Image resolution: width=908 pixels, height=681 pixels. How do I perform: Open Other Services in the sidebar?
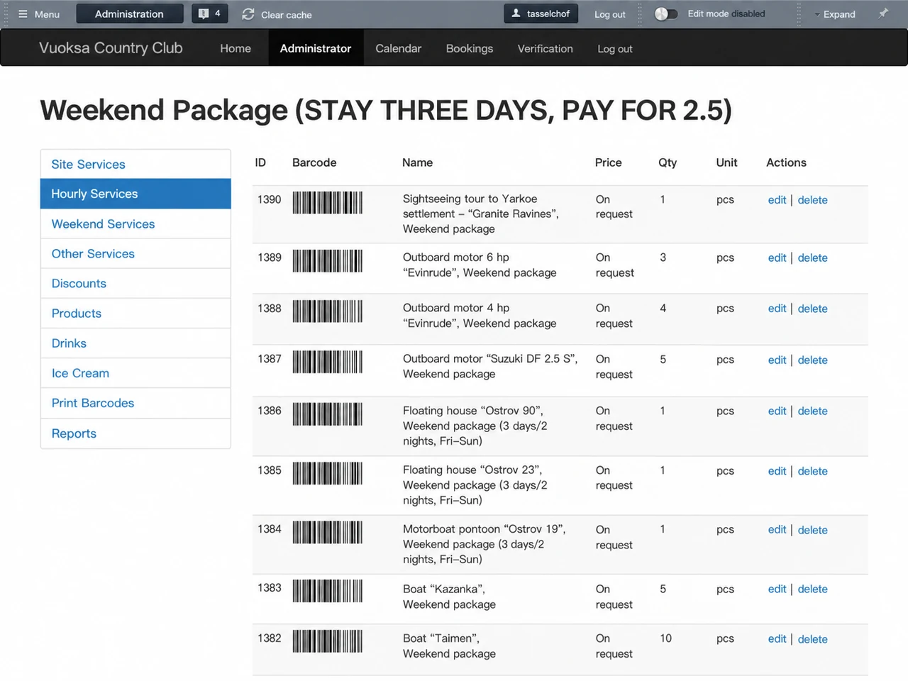click(135, 253)
